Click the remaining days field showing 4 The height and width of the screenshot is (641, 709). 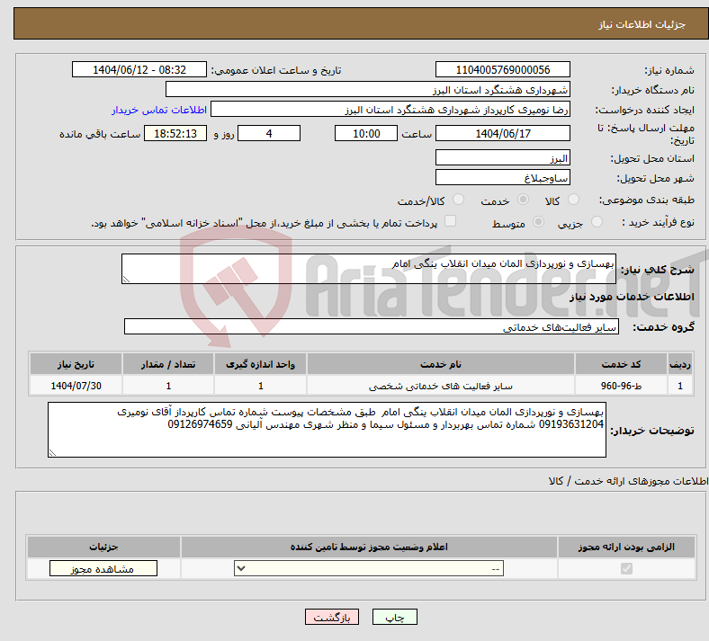tap(269, 133)
